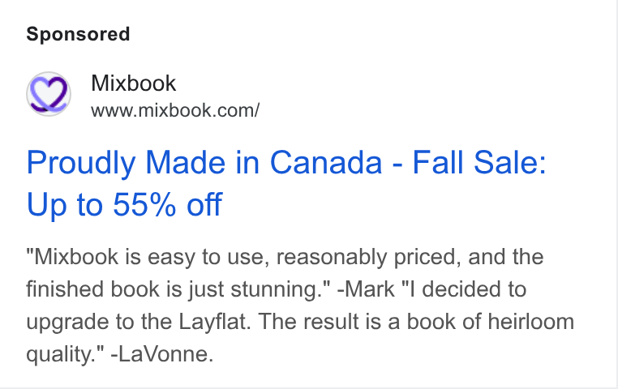Click the word Canada in the headline

(x=325, y=162)
